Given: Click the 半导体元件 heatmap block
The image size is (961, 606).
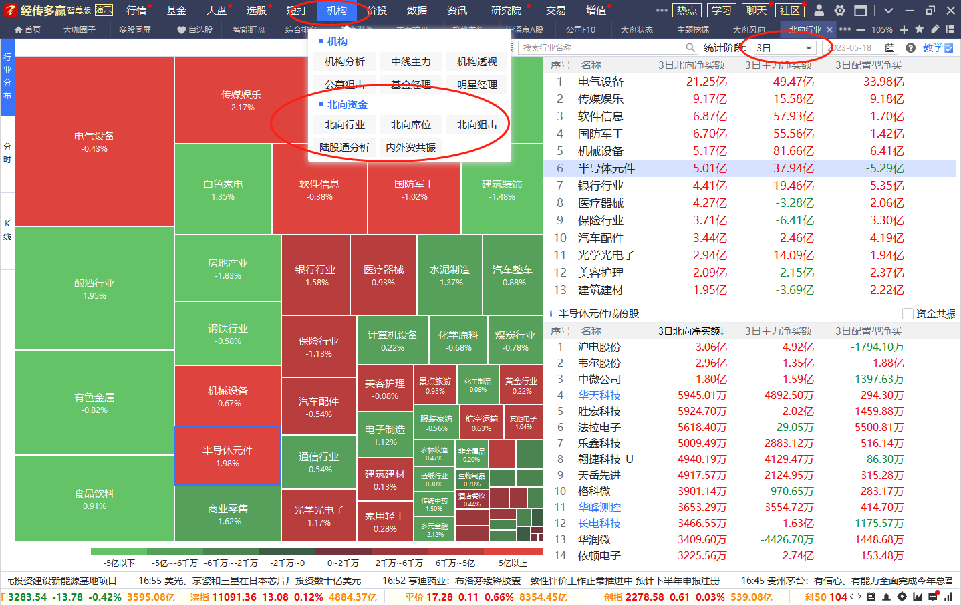Looking at the screenshot, I should 228,456.
